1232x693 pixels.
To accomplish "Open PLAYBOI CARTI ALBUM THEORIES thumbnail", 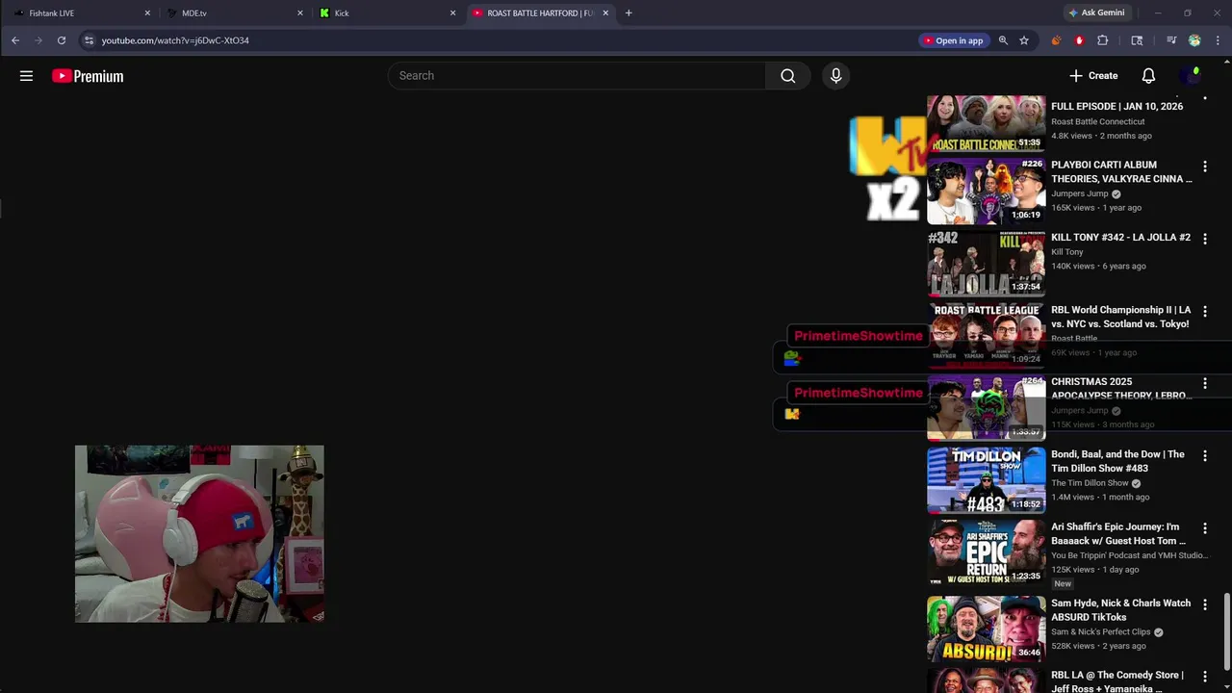I will (986, 191).
